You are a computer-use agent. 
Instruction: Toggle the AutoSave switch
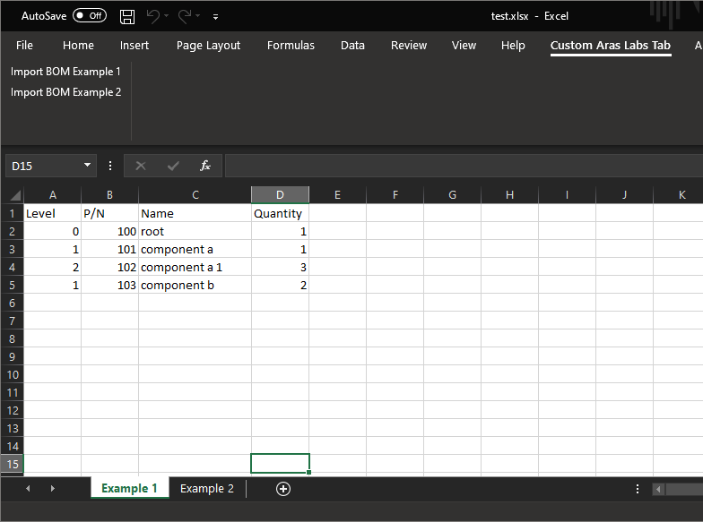90,16
